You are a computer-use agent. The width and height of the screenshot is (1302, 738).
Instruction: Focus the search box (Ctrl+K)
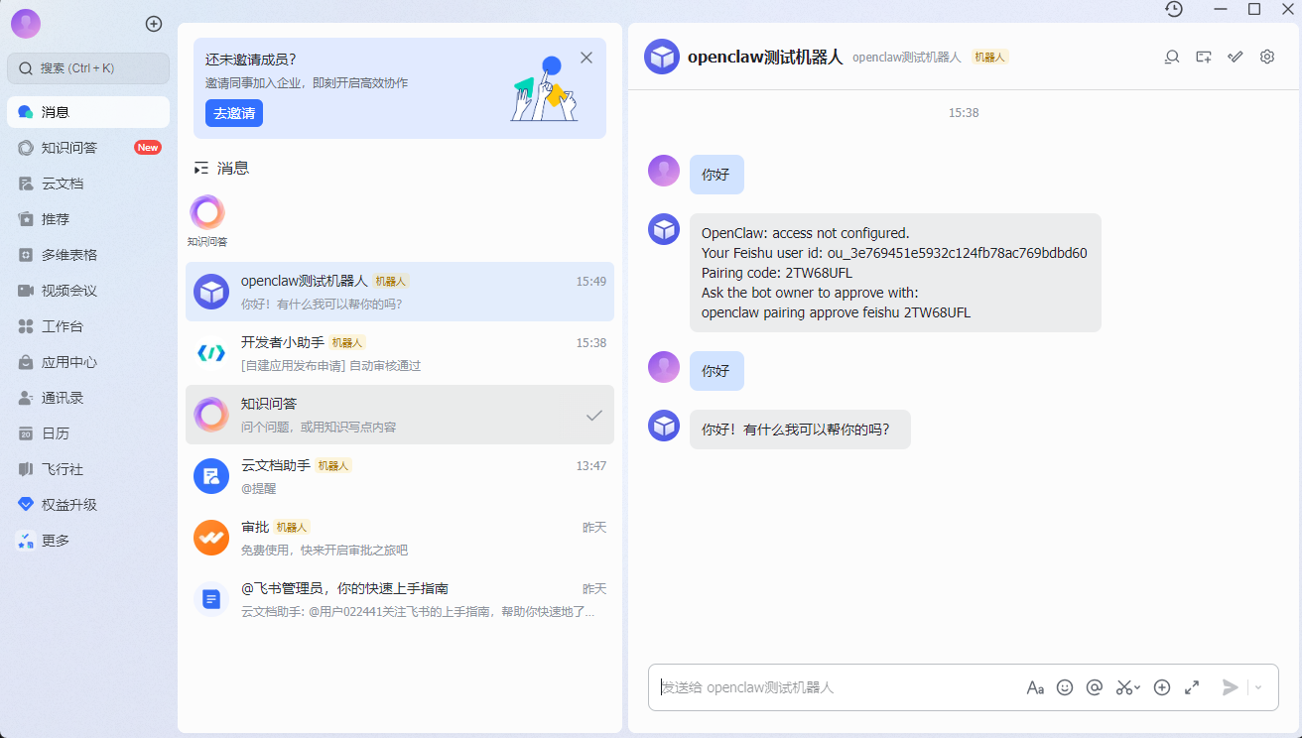coord(88,68)
